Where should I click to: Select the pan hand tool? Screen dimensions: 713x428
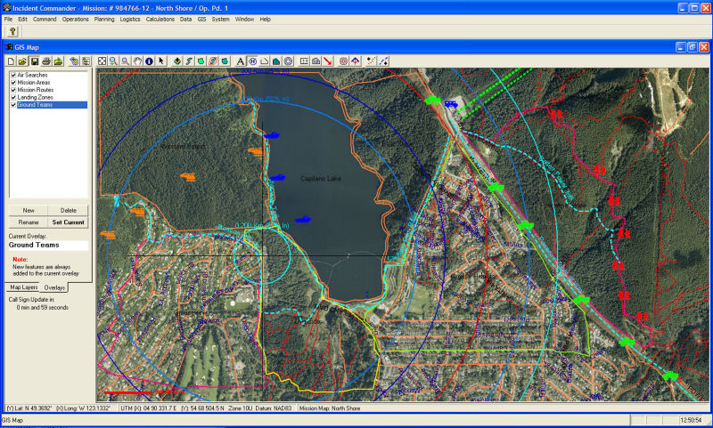tap(137, 61)
